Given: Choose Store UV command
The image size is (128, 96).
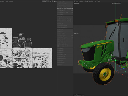Looking at the screenshot, I should coord(65,61).
